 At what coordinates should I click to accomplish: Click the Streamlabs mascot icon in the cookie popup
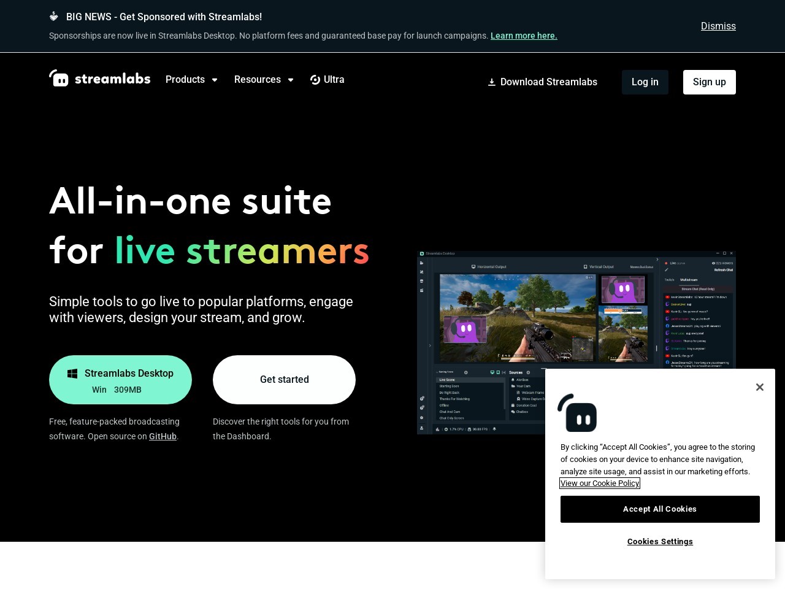[577, 413]
